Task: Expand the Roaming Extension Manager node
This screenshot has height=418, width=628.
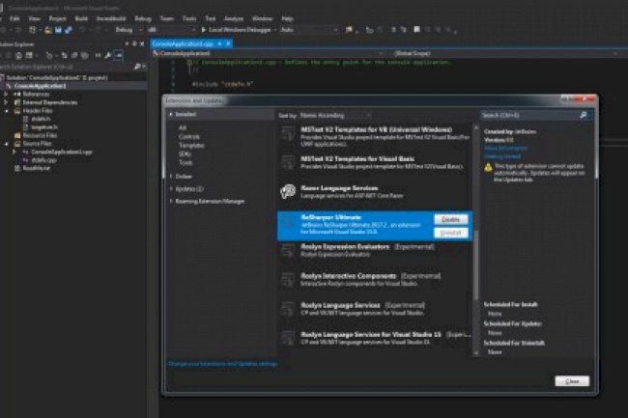Action: 172,200
